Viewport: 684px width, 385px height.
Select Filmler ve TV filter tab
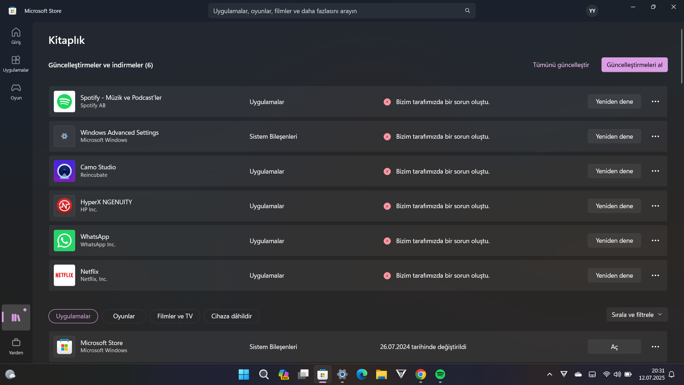175,316
